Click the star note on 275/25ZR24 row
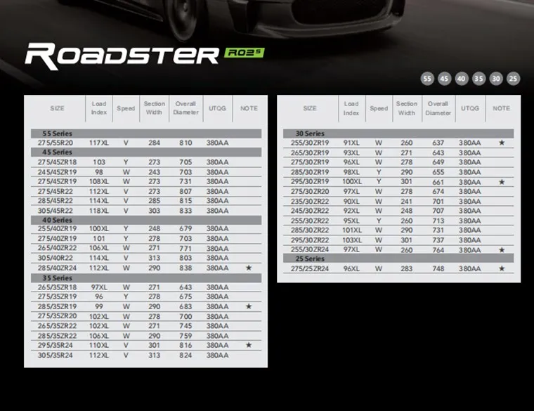The height and width of the screenshot is (411, 534). coord(502,268)
